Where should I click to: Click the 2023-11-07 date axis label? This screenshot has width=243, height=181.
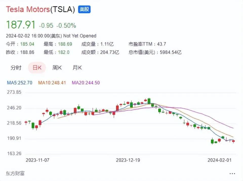point(38,160)
